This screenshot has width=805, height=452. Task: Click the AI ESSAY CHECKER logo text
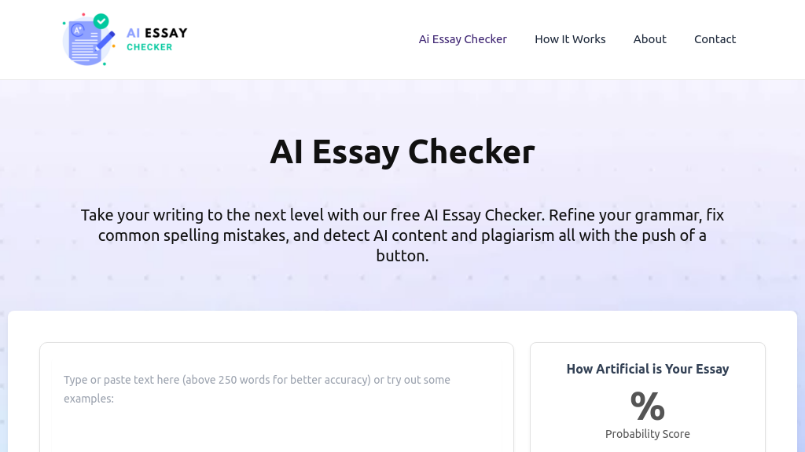pos(156,38)
